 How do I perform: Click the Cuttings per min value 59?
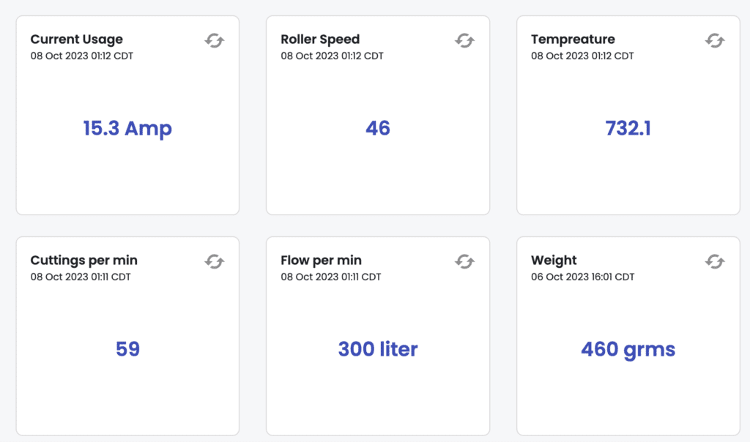point(127,349)
